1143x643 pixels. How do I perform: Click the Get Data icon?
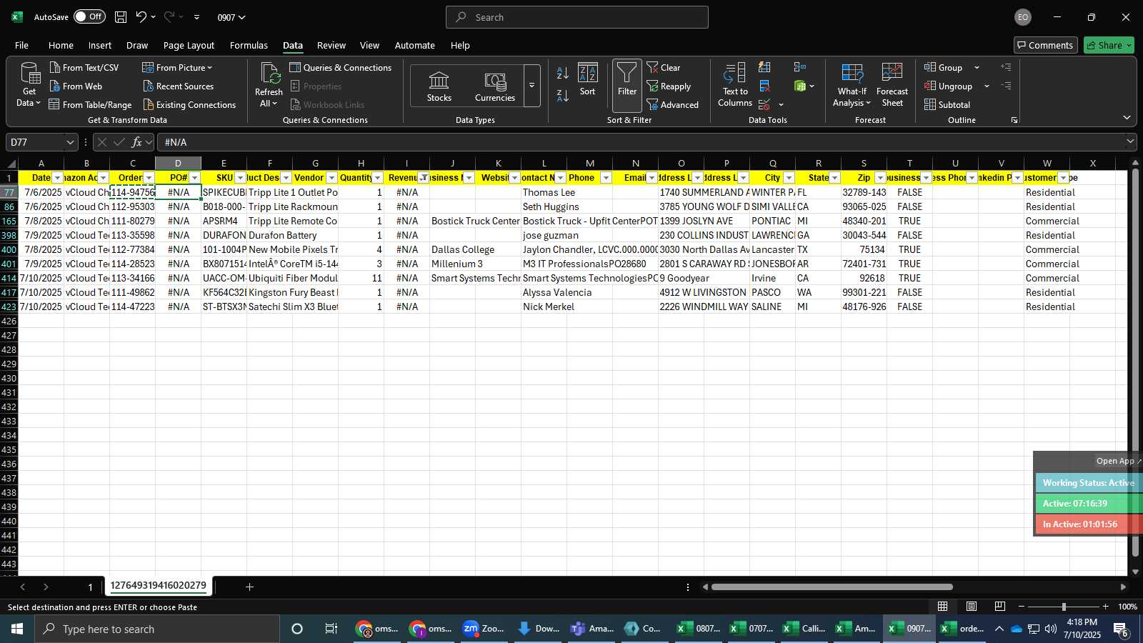(29, 84)
